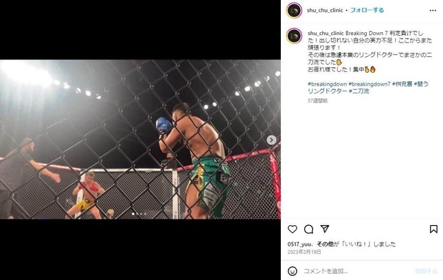Click the carousel dot indicators
Viewport: 443px width, 280px height.
pyautogui.click(x=139, y=214)
